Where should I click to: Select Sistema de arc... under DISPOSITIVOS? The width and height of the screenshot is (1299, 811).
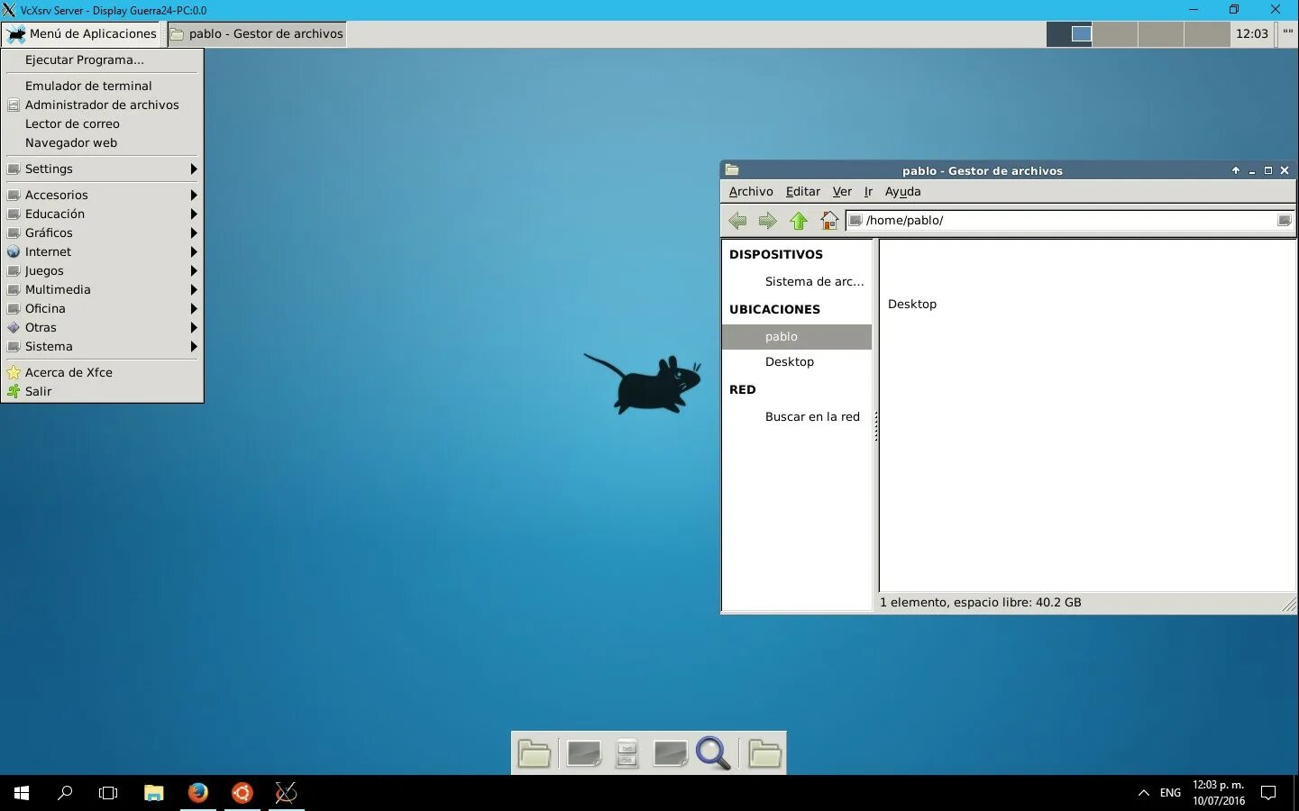[814, 281]
